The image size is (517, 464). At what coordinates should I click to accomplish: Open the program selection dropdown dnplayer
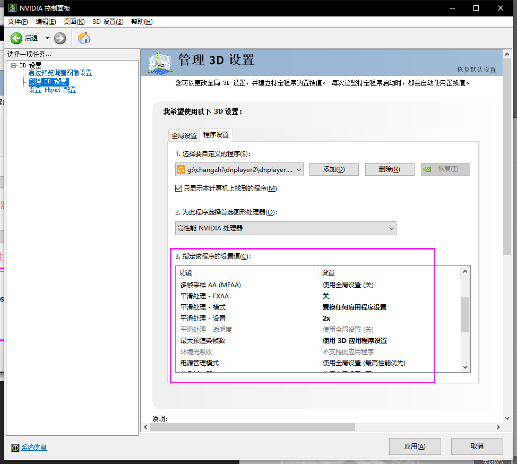[x=239, y=169]
